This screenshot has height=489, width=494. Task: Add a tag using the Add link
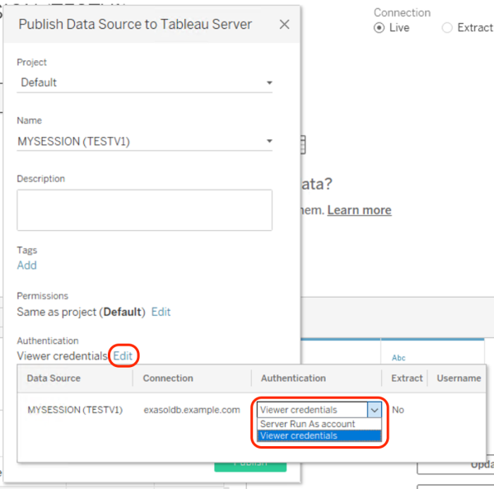[x=27, y=266]
